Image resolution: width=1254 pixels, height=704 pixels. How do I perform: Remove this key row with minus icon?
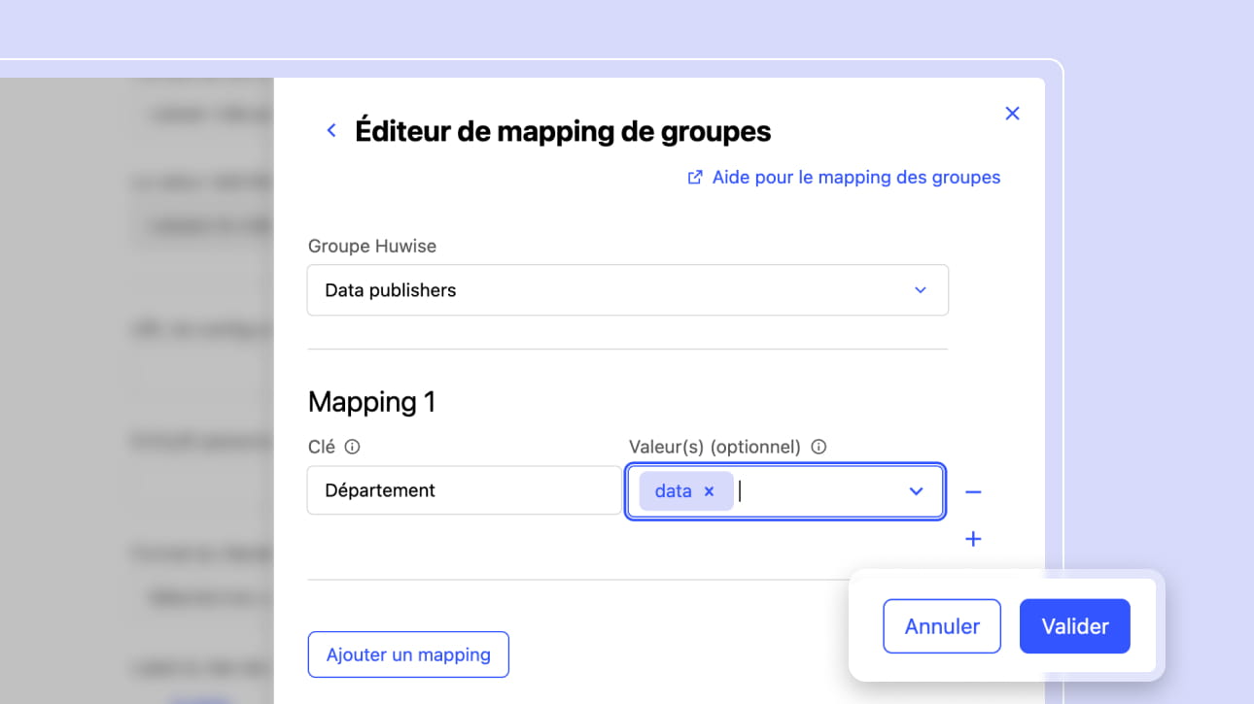click(x=973, y=492)
